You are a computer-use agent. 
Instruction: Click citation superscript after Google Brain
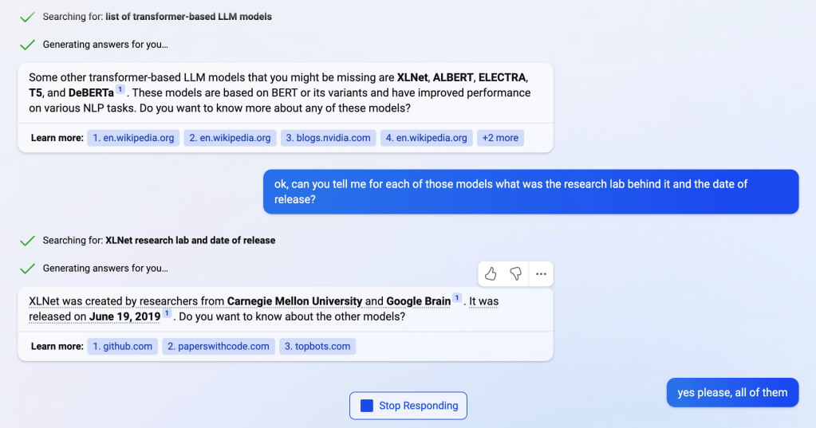(458, 298)
